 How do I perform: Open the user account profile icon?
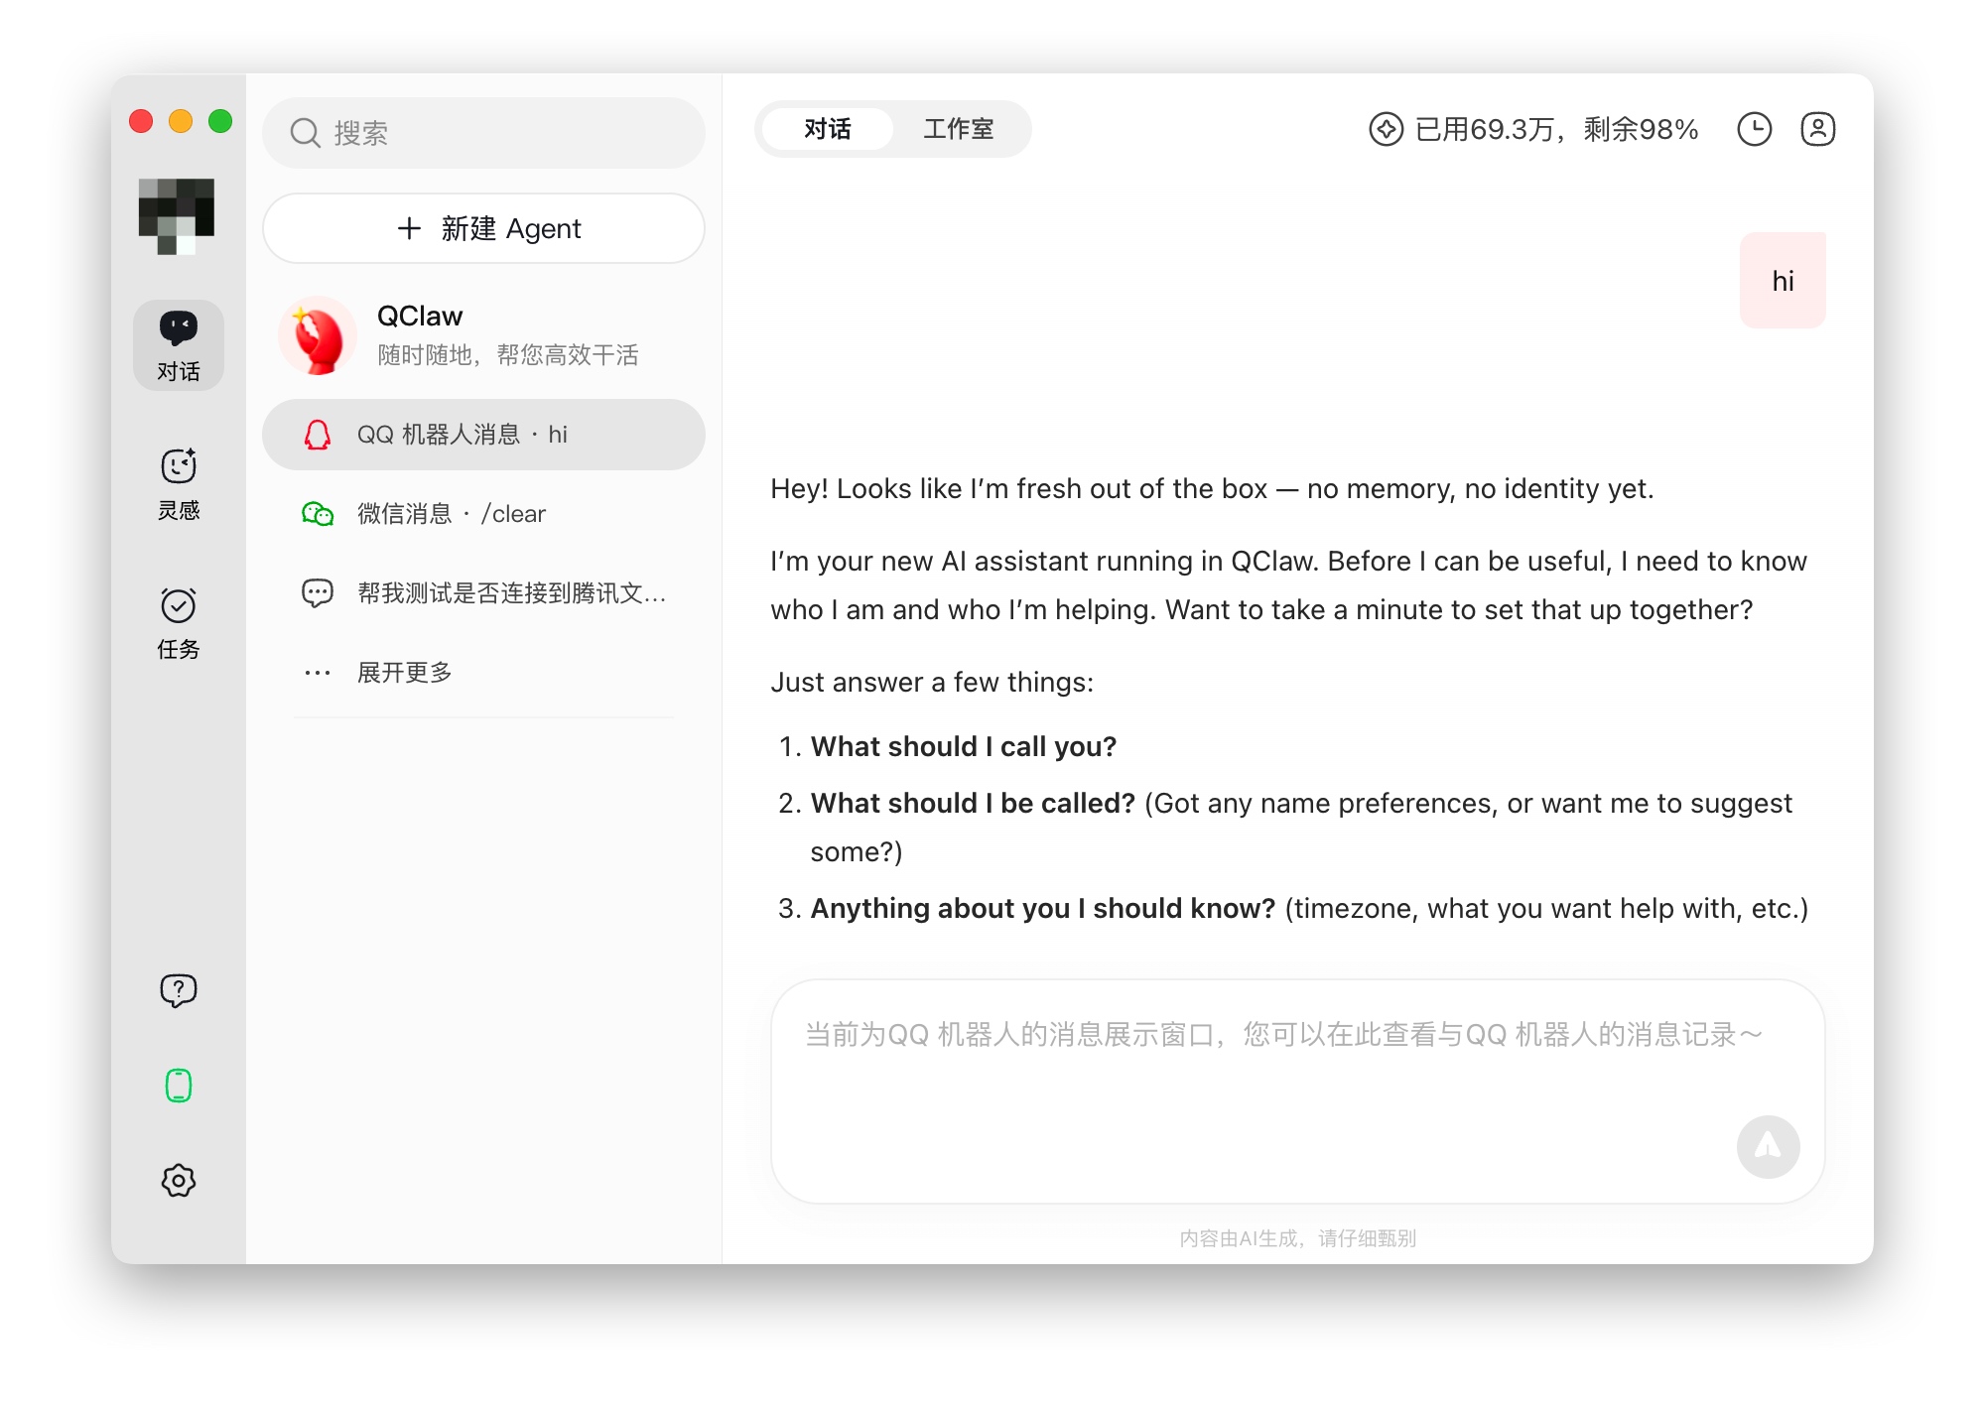pyautogui.click(x=1817, y=129)
